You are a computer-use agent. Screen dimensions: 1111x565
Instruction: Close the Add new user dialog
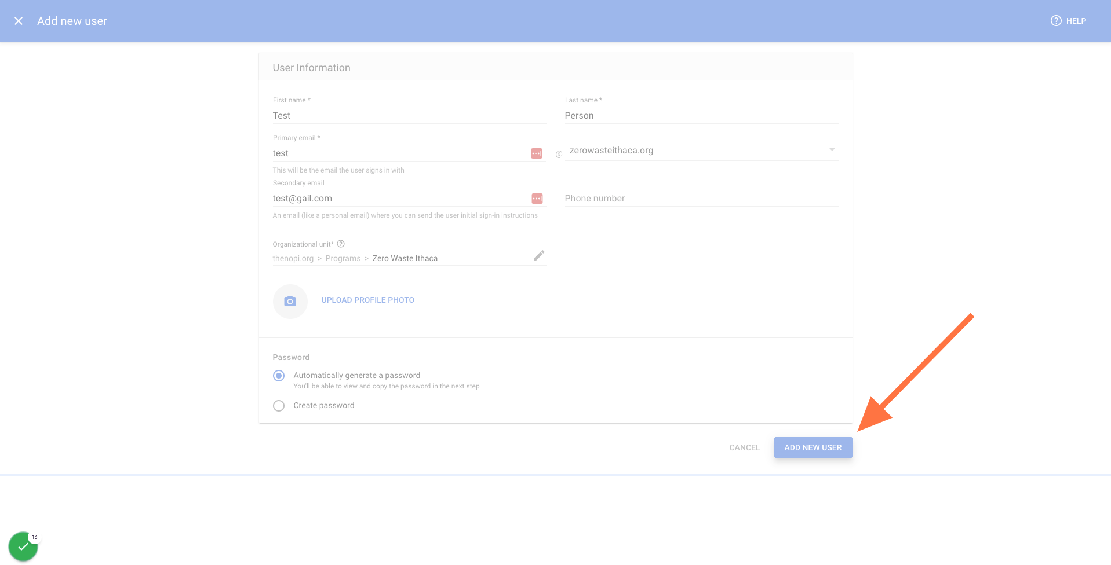19,21
